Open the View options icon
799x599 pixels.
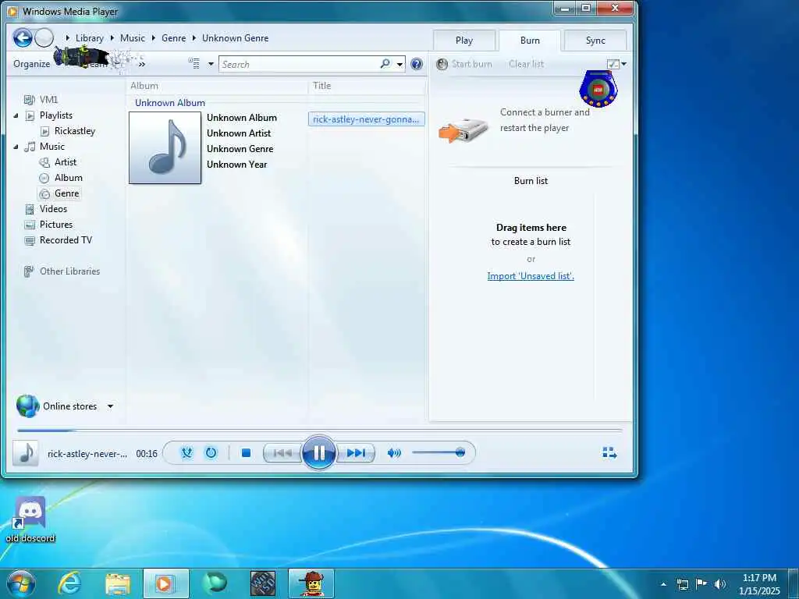(x=194, y=63)
